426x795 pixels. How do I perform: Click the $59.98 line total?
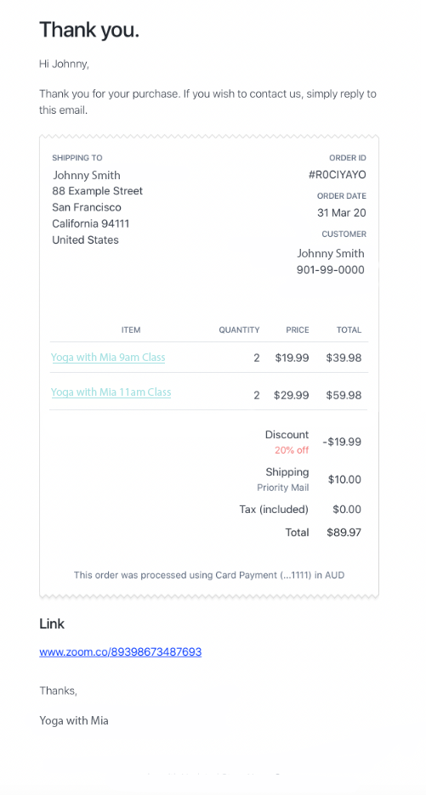click(344, 396)
